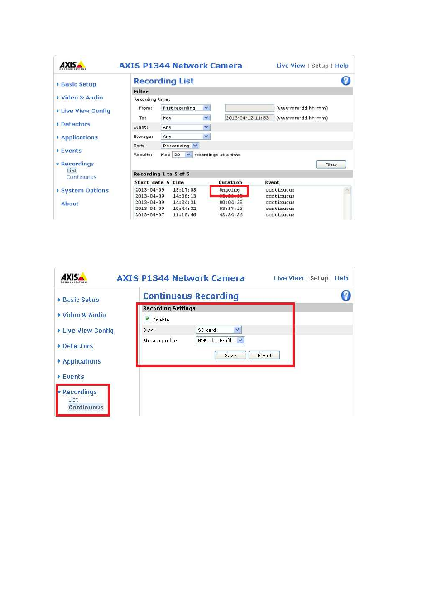The height and width of the screenshot is (612, 432).
Task: Click duration value 00:04:58
Action: pos(231,203)
